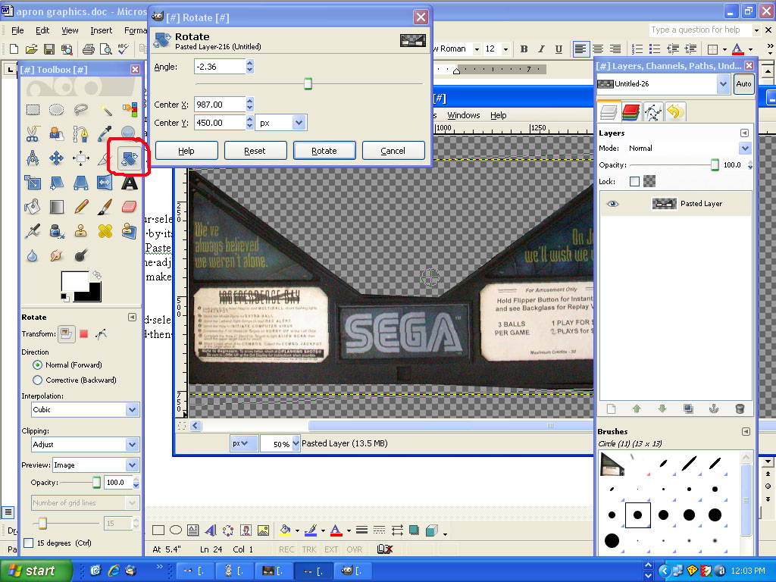Select Corrective (Backward) direction
The width and height of the screenshot is (776, 582).
click(38, 380)
